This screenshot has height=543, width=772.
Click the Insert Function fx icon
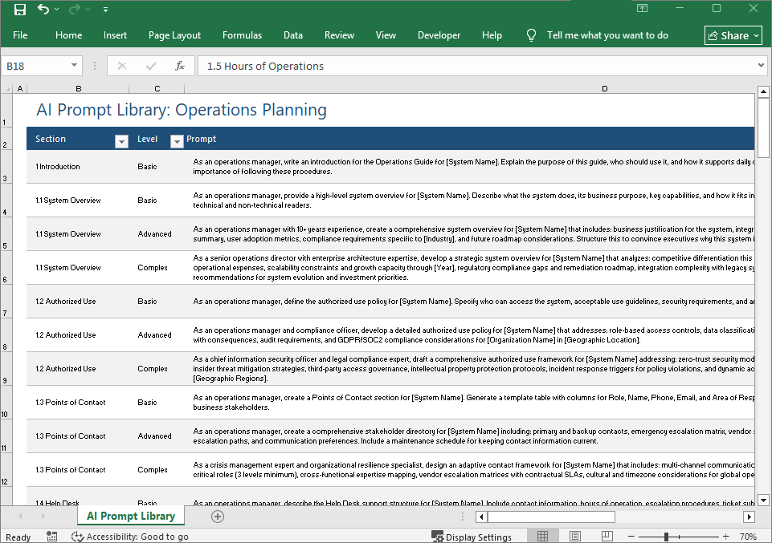[x=180, y=66]
